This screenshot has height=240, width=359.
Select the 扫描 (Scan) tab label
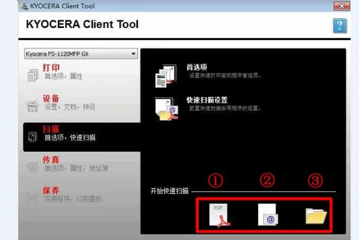51,128
